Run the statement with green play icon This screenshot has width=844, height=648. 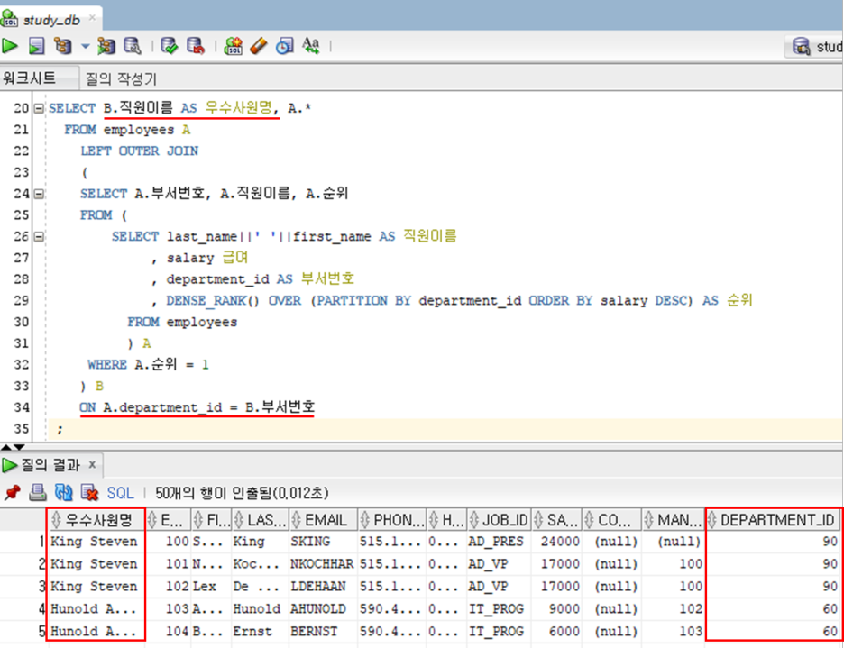click(9, 46)
